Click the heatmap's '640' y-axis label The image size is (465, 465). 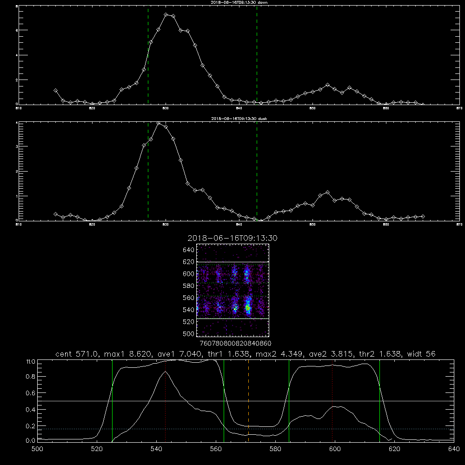tap(189, 250)
